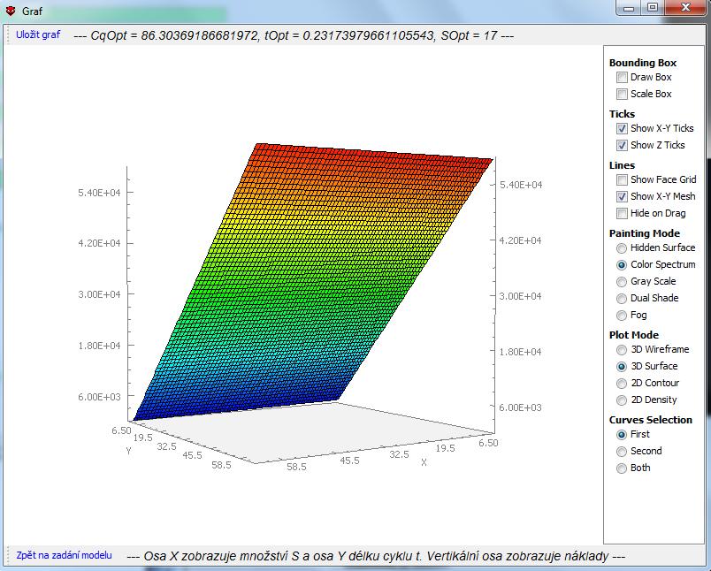The height and width of the screenshot is (571, 711).
Task: Click the 'Painting Mode' section heading
Action: 645,233
